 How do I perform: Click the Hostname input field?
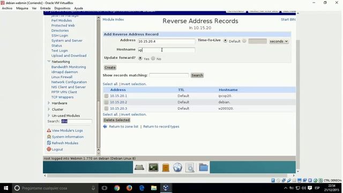[x=167, y=50]
